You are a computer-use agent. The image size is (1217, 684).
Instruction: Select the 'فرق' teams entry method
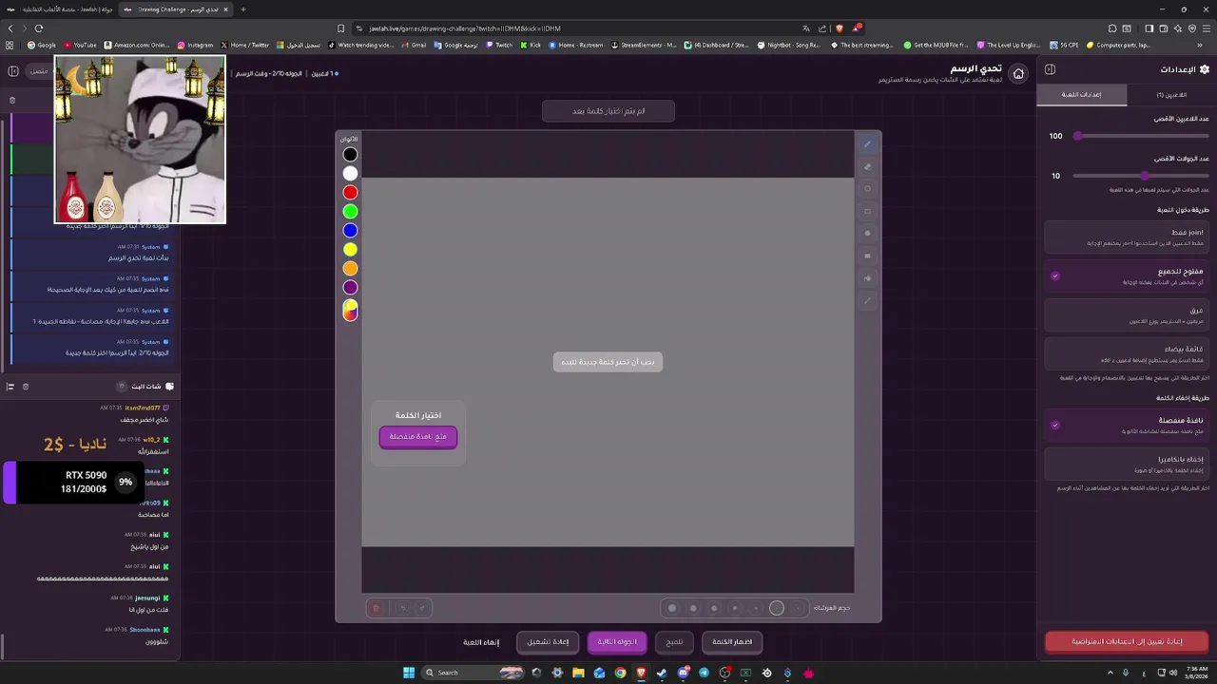[x=1126, y=315]
